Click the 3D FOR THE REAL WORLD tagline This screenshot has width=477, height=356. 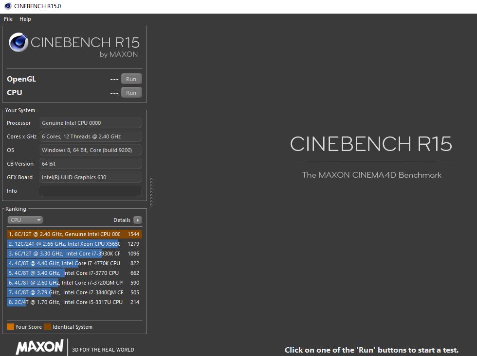103,350
